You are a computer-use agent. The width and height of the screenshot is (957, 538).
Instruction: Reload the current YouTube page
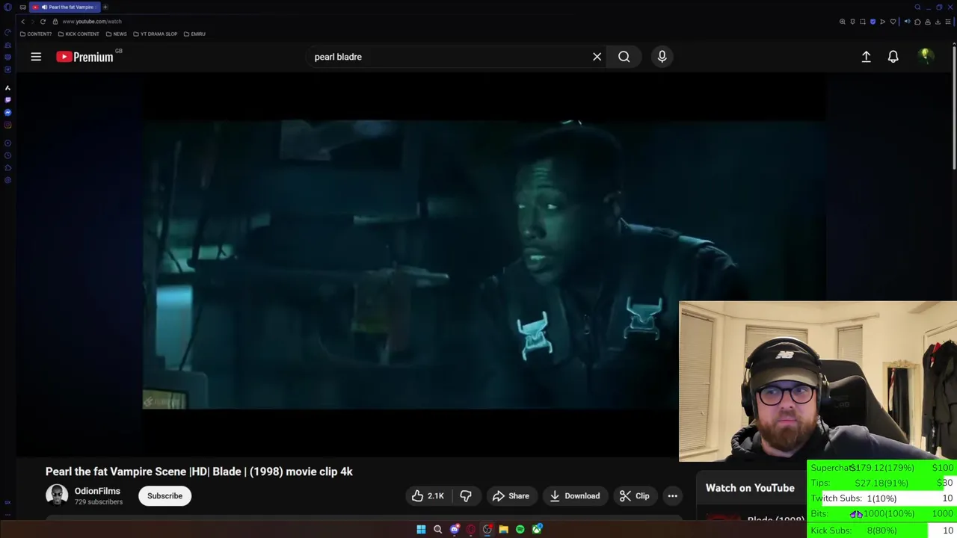click(x=43, y=22)
